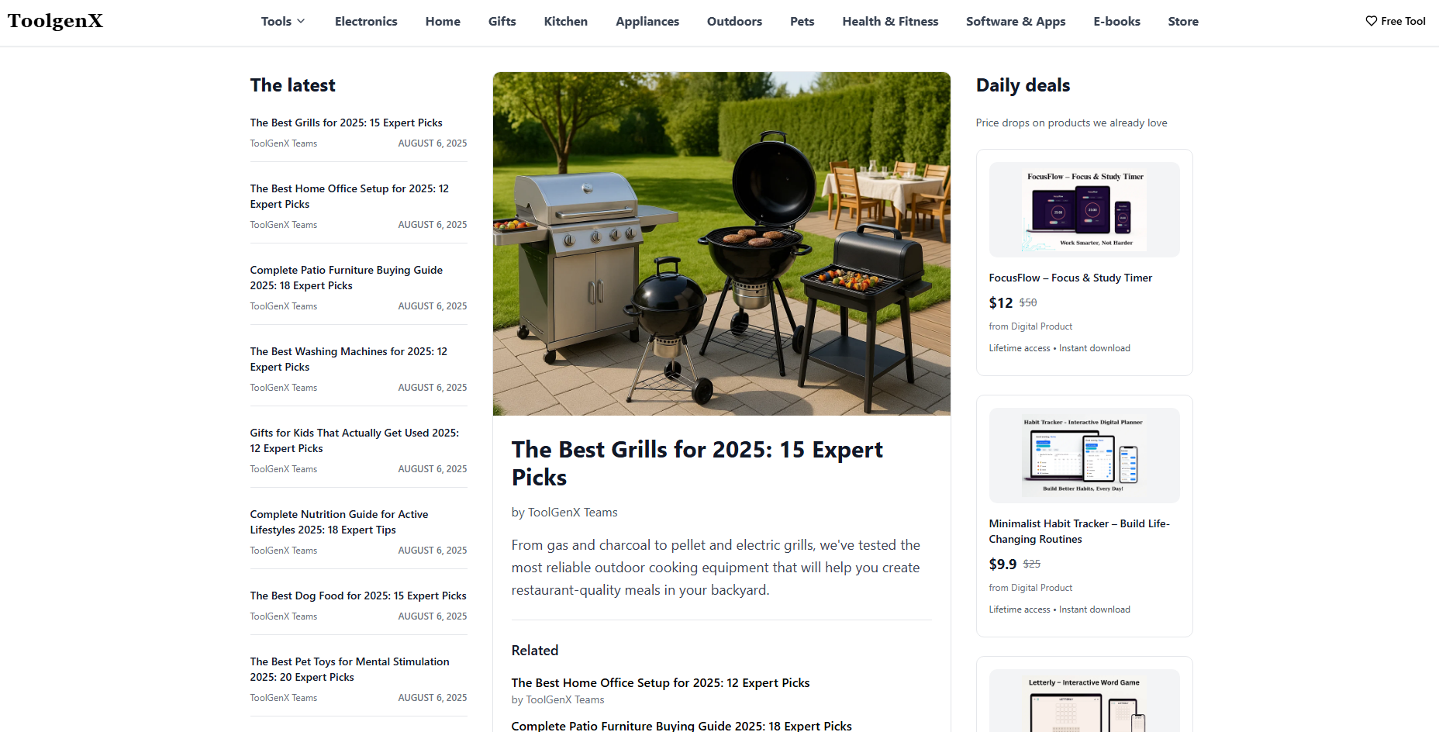The height and width of the screenshot is (732, 1439).
Task: Open FocusFlow product thumbnail
Action: [1084, 209]
